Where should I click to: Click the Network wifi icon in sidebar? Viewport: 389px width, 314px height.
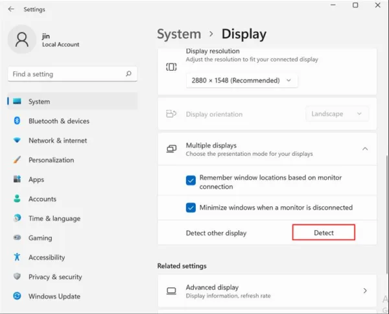pos(17,140)
